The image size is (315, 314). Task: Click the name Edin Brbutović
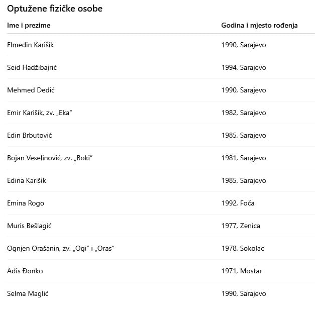pos(30,135)
